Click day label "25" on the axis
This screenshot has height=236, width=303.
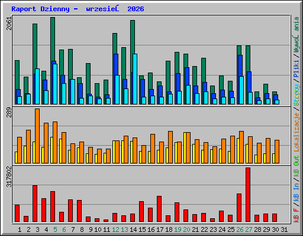pos(231,230)
